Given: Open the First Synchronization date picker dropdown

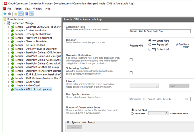Looking at the screenshot, I should [187, 99].
